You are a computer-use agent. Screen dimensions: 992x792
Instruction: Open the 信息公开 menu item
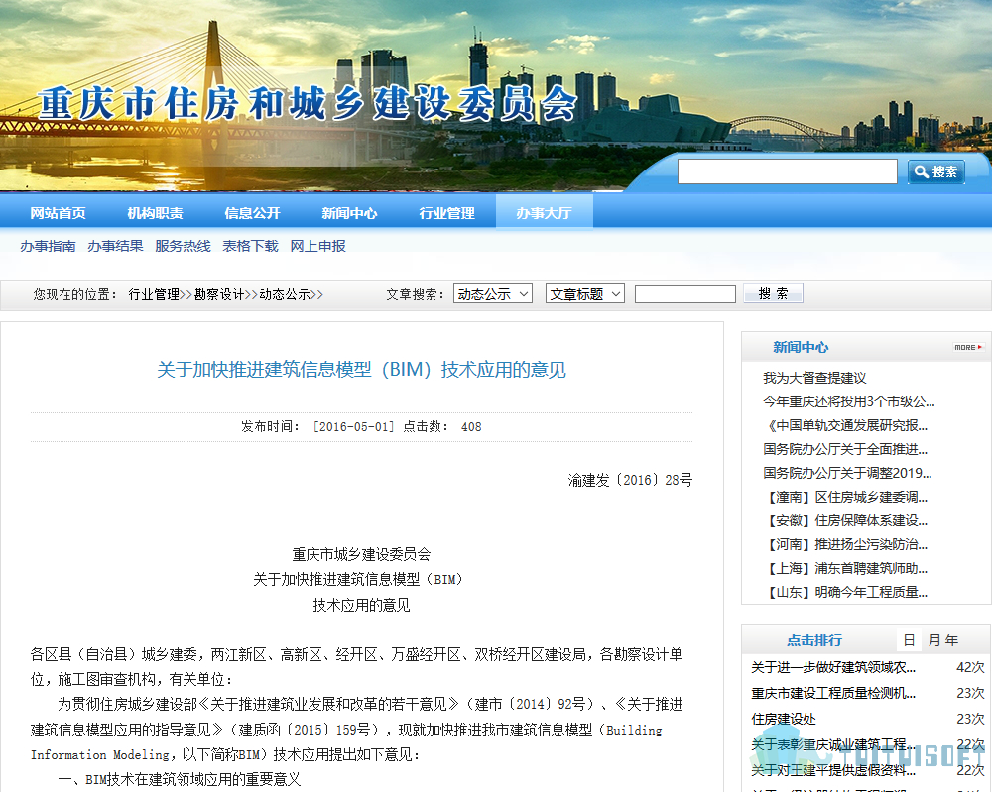tap(252, 213)
